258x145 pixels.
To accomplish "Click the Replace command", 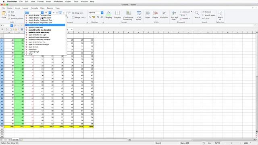I will [x=206, y=12].
